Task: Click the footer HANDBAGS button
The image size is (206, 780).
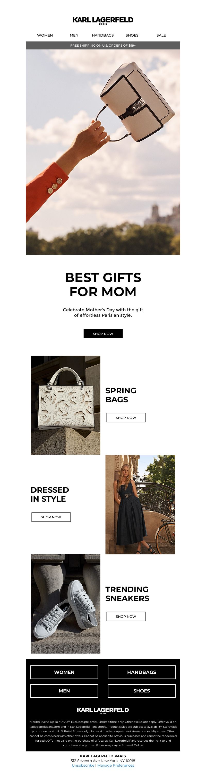Action: [142, 672]
